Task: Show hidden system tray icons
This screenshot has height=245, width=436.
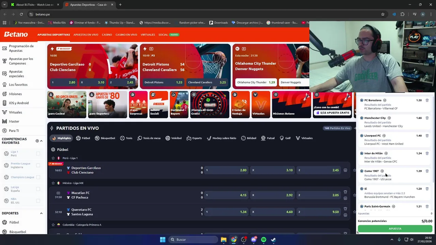Action: [x=392, y=240]
